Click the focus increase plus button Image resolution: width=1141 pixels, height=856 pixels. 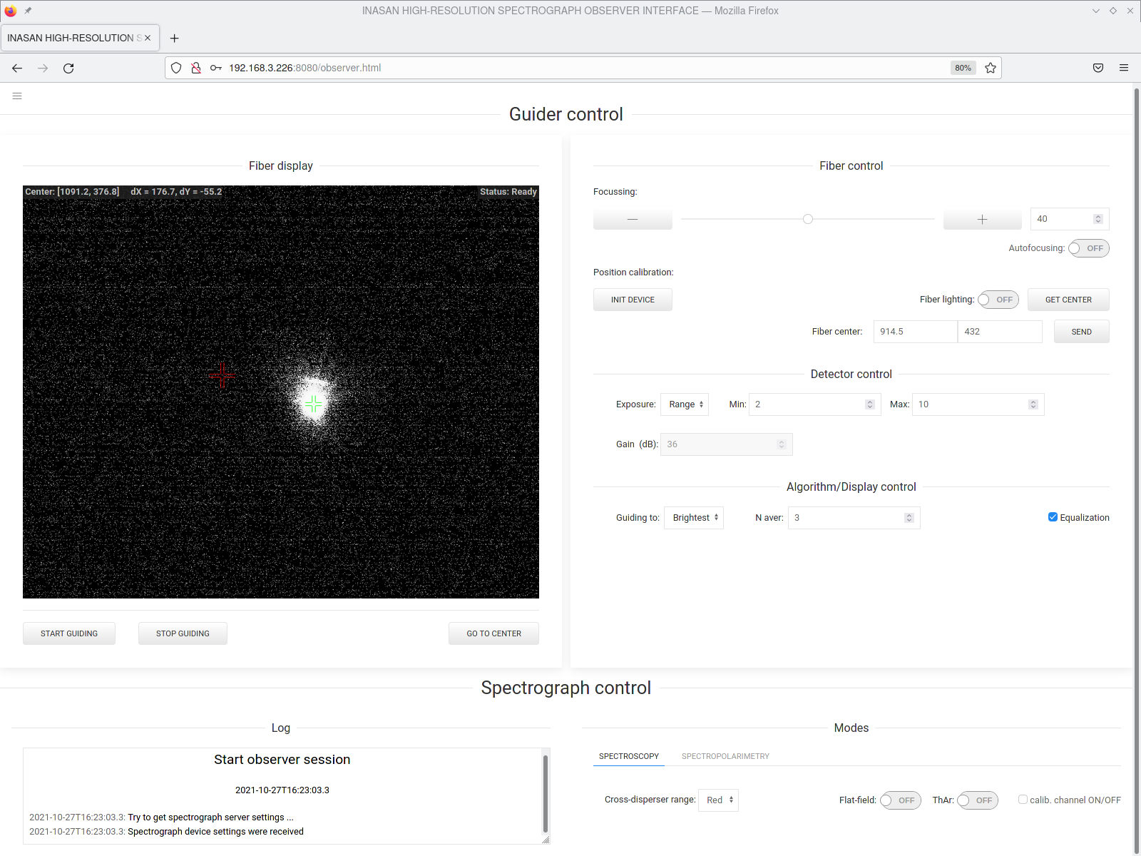982,219
